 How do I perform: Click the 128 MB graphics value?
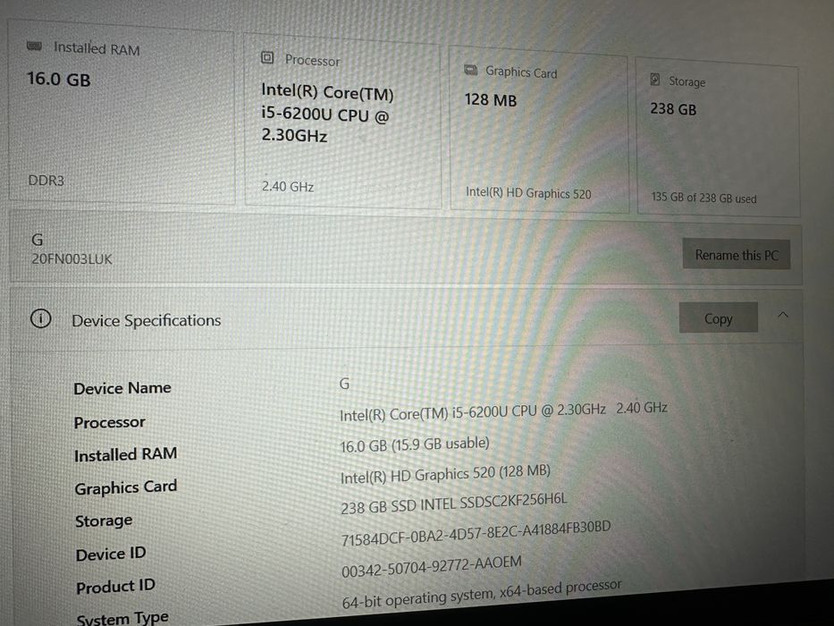pos(491,99)
